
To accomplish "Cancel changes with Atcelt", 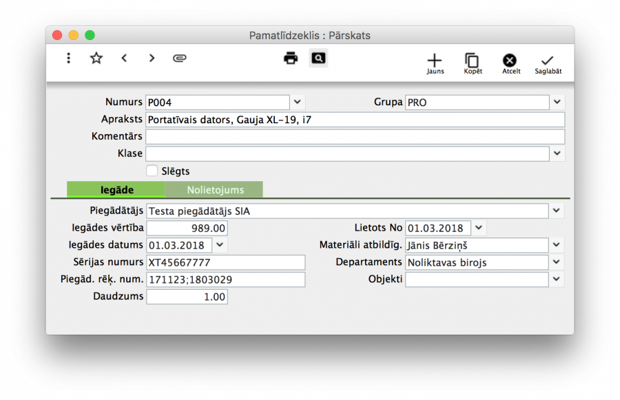I will 510,63.
